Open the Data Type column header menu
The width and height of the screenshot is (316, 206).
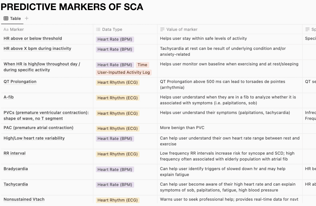tap(125, 29)
